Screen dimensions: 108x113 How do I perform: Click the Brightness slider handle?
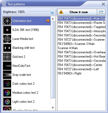point(52,11)
